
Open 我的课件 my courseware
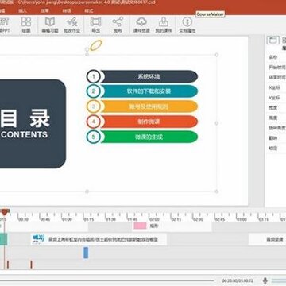tap(164, 25)
